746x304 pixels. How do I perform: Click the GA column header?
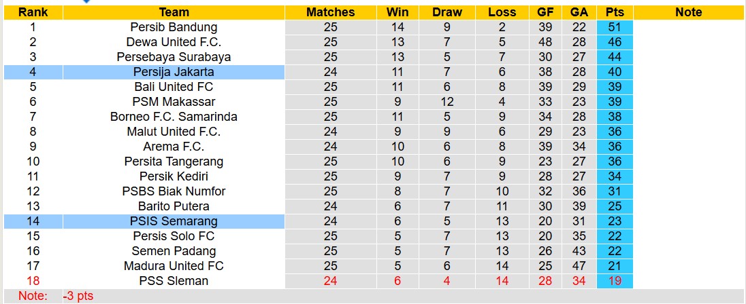pos(579,12)
